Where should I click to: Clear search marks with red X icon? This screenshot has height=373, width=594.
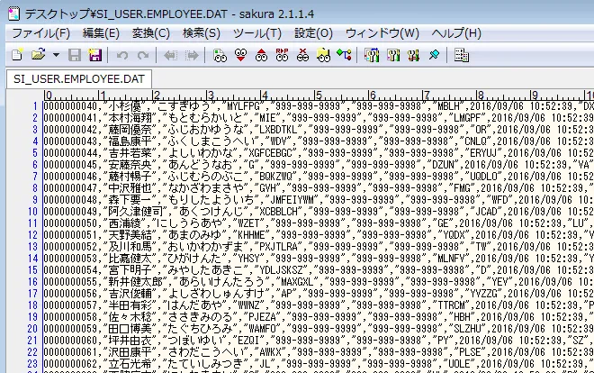point(302,55)
